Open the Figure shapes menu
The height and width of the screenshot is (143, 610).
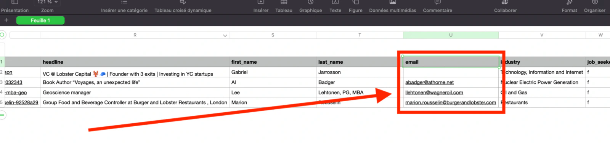point(356,7)
